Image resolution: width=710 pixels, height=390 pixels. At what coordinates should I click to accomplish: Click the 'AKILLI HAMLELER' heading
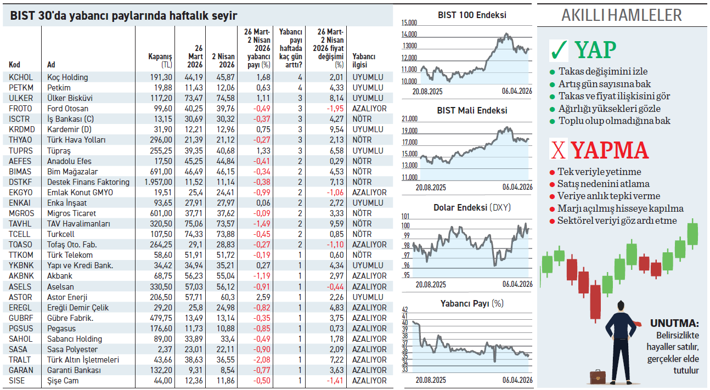[x=622, y=15]
